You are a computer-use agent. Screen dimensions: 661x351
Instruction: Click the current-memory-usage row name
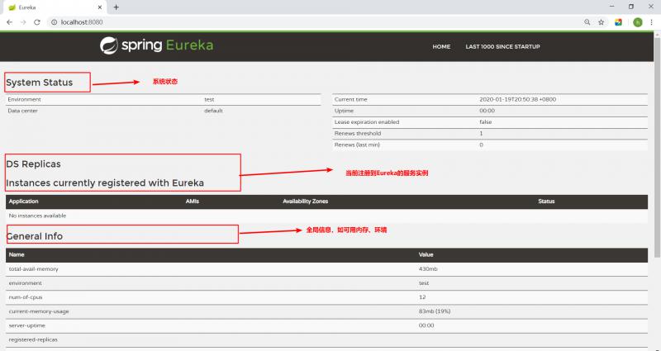click(x=39, y=311)
